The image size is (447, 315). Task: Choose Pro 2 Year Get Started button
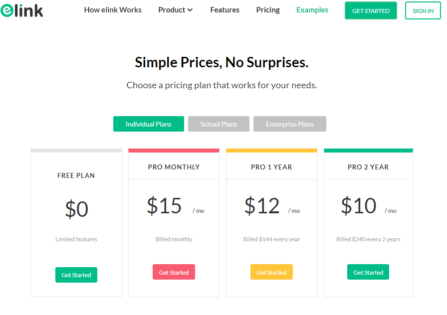[x=368, y=272]
